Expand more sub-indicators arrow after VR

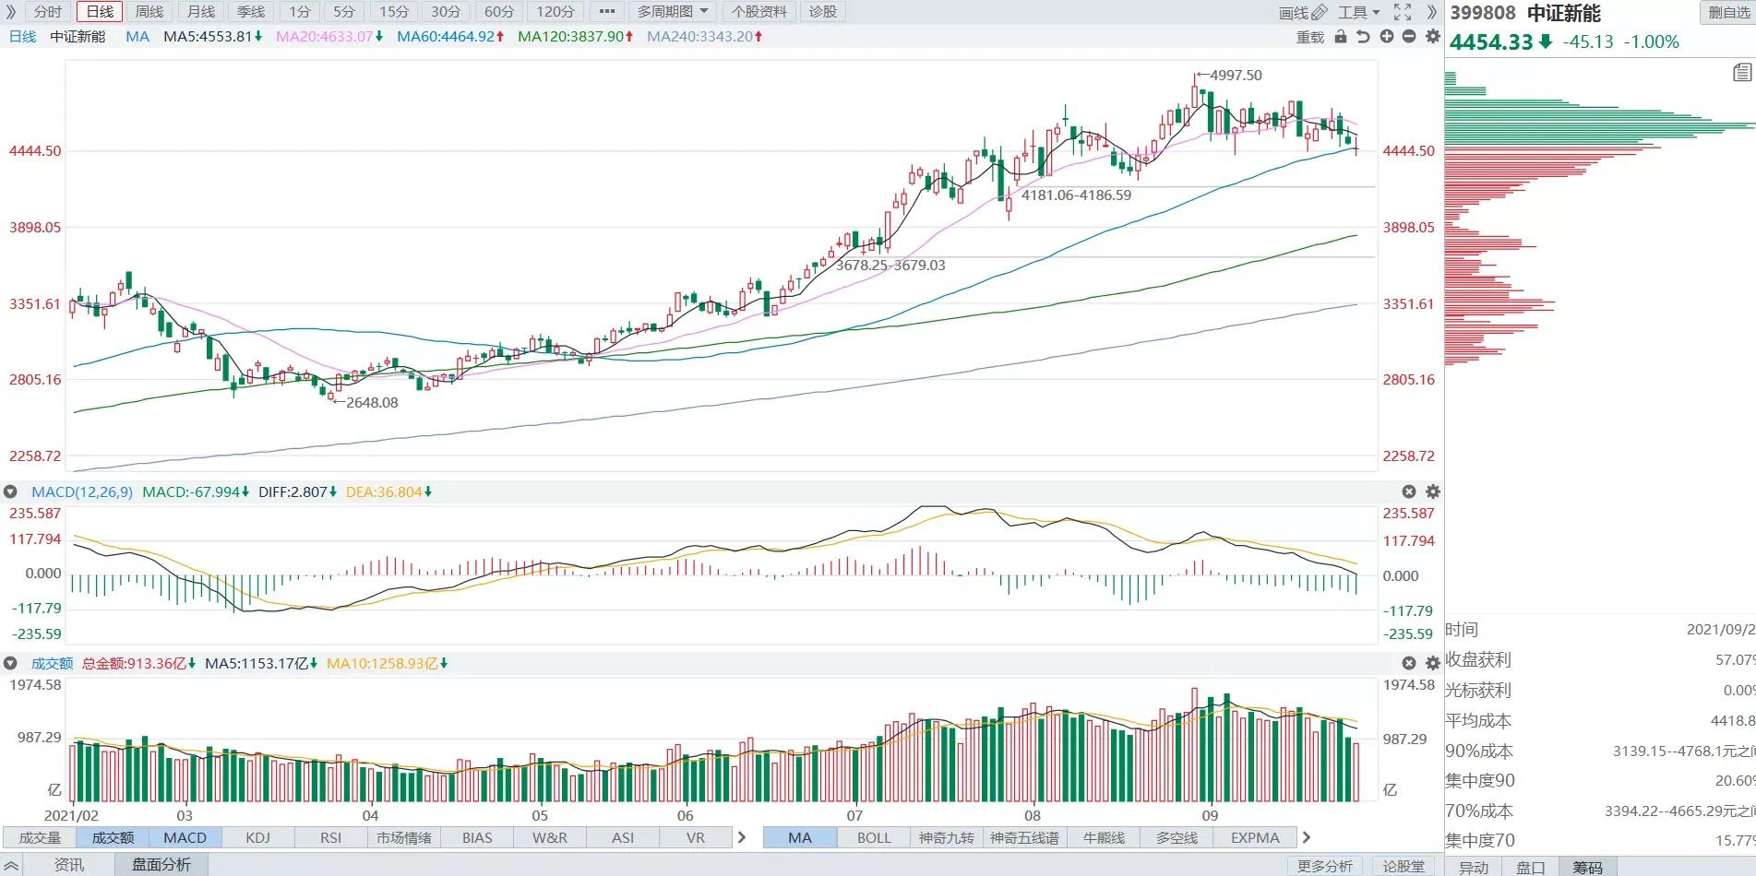click(741, 837)
